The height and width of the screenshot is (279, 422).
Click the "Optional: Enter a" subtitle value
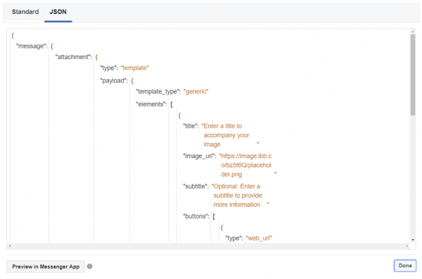click(236, 186)
